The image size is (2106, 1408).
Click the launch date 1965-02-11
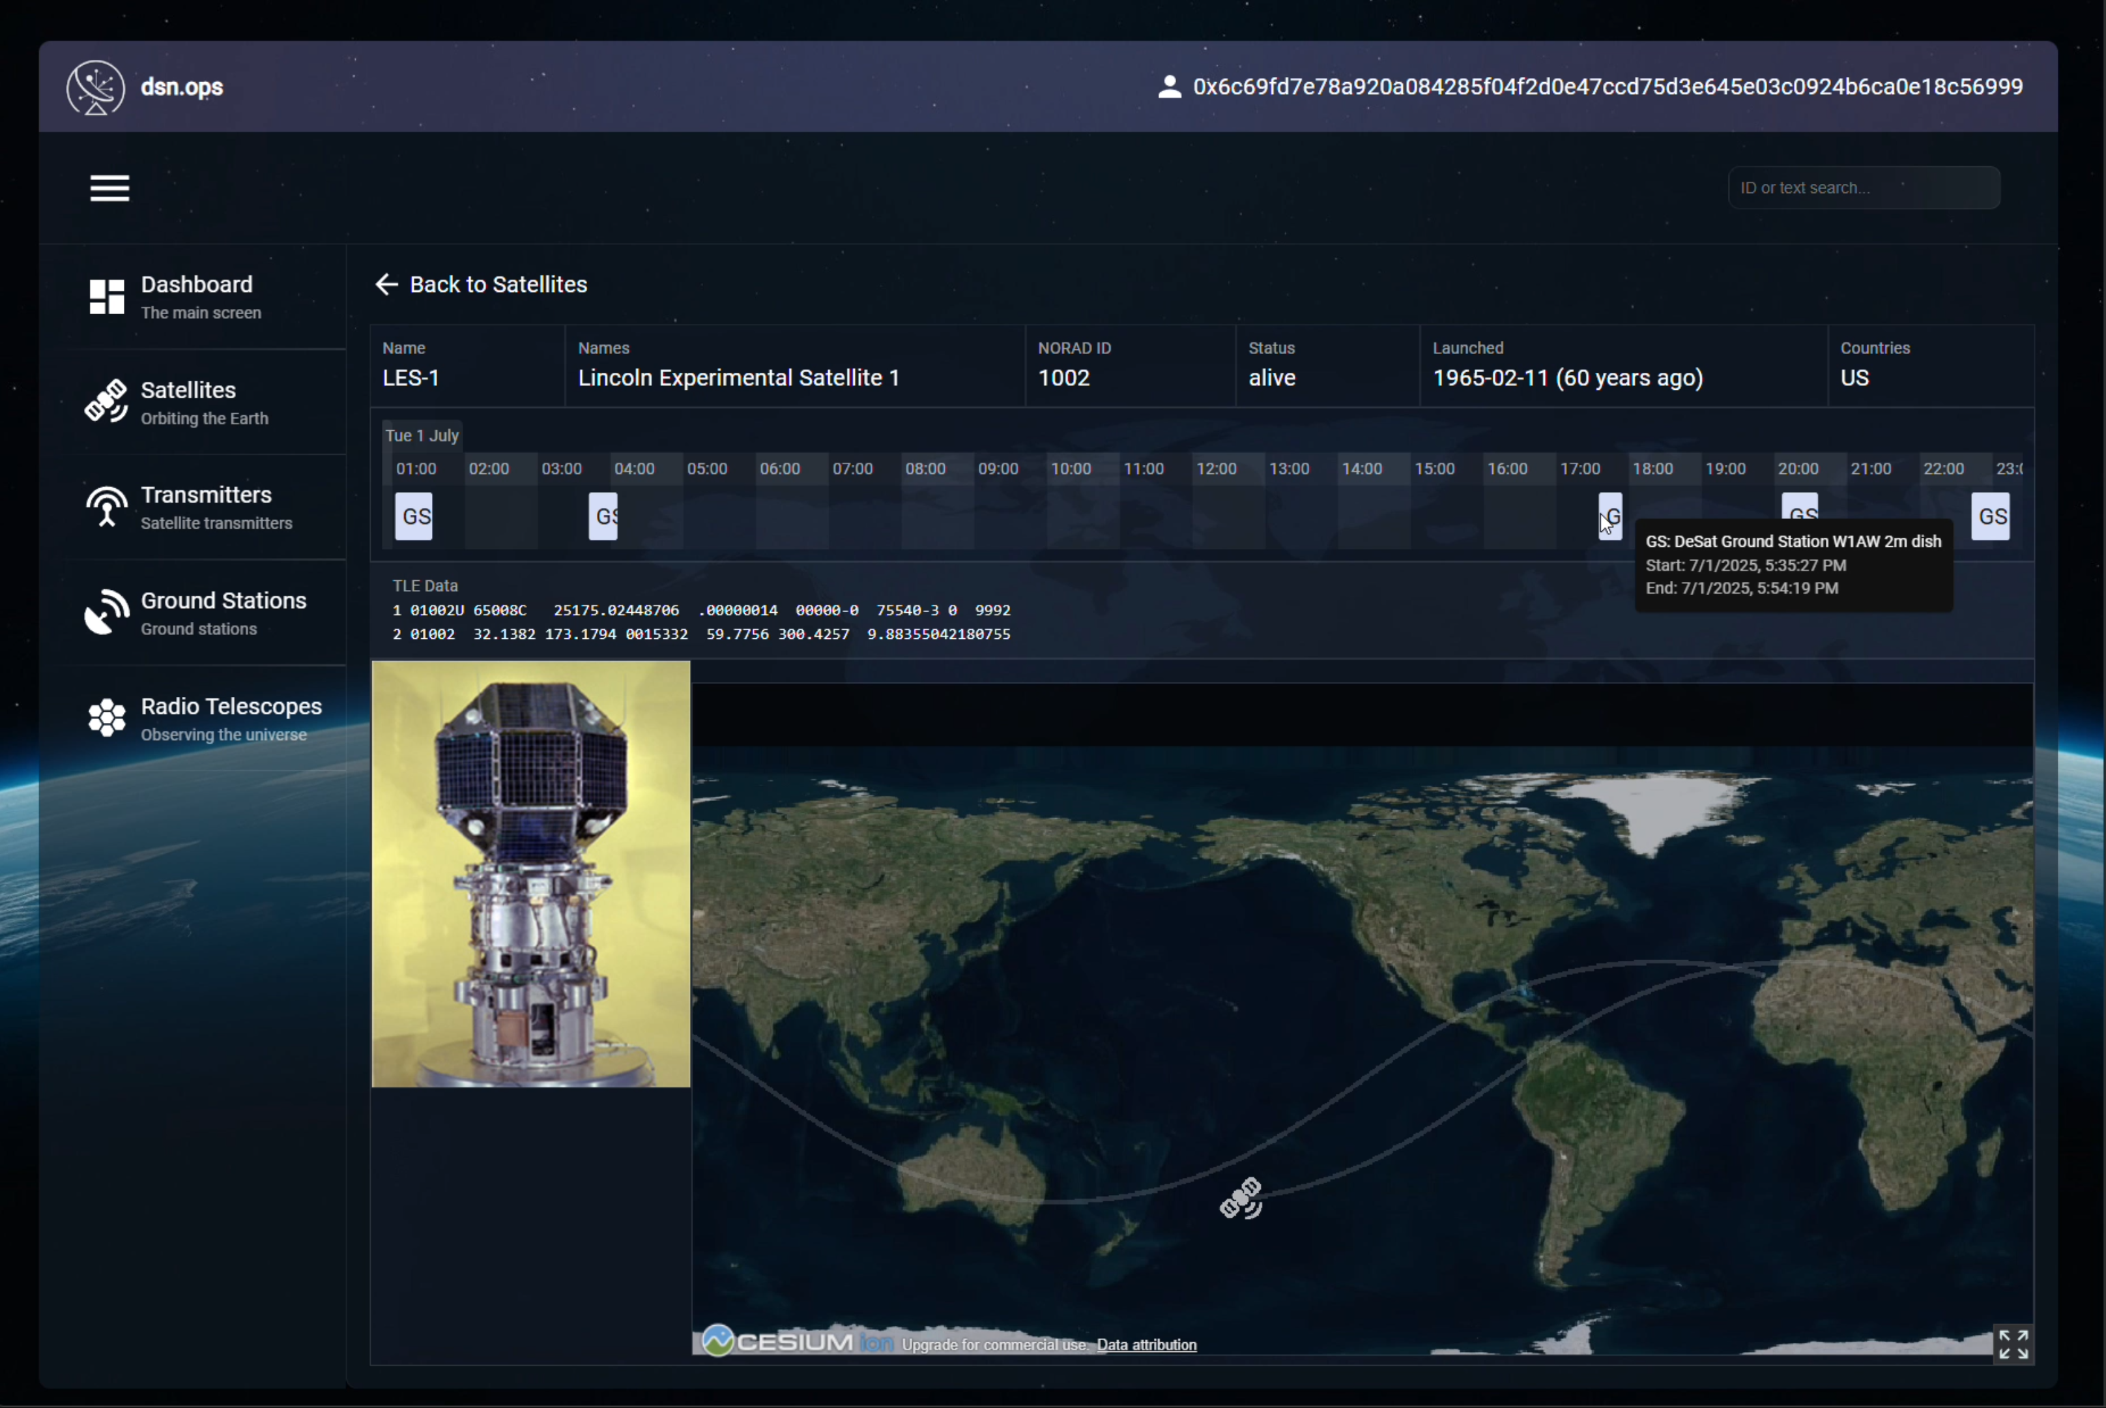click(x=1490, y=378)
